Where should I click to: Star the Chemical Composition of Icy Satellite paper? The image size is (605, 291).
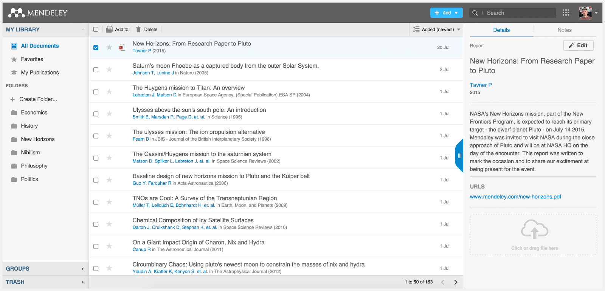(109, 224)
